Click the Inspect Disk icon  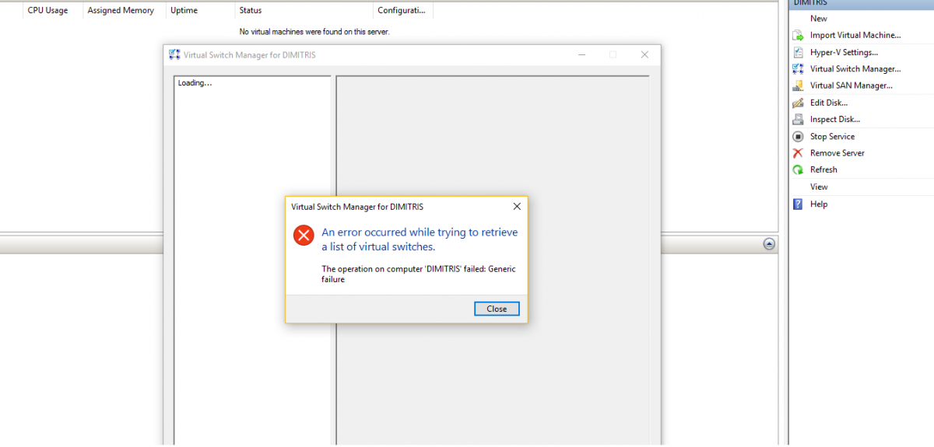[797, 119]
